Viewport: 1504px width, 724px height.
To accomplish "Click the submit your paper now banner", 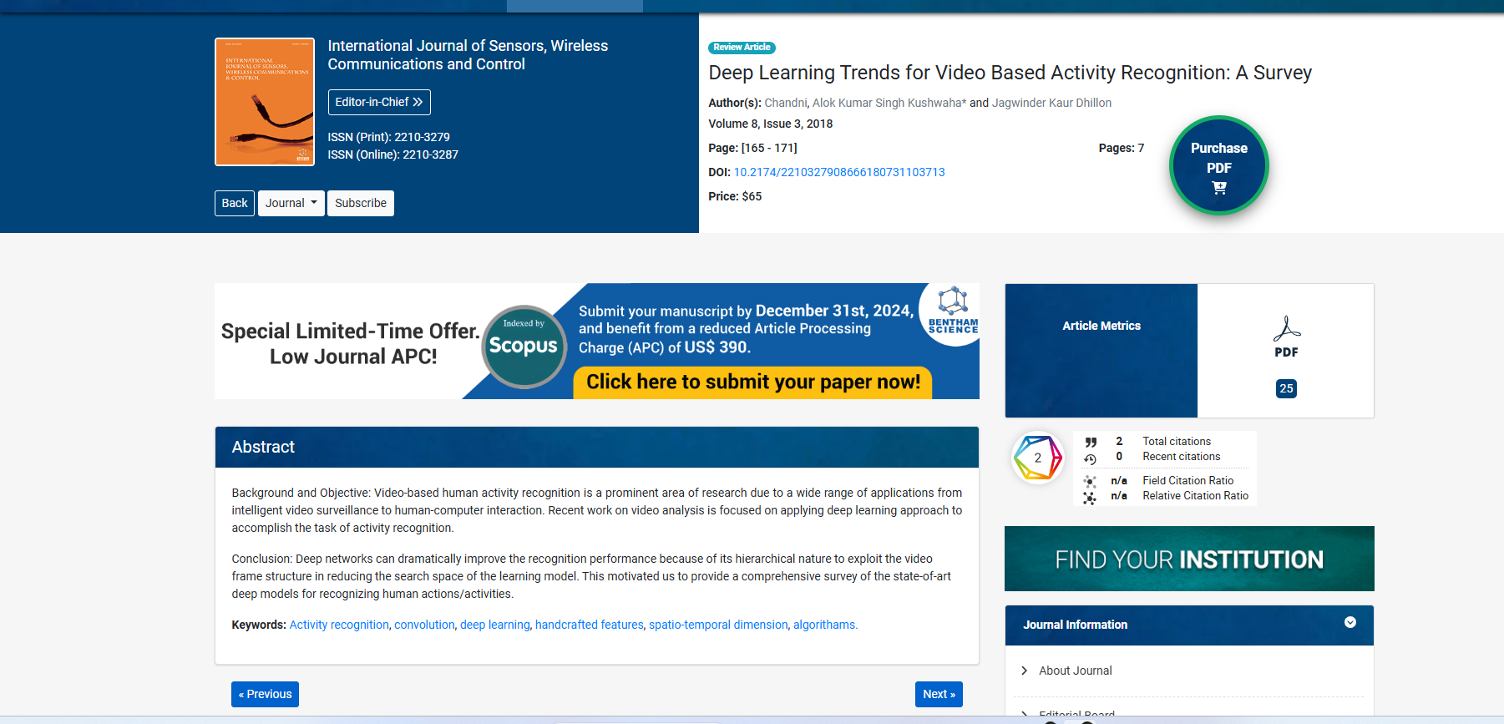I will pos(752,382).
